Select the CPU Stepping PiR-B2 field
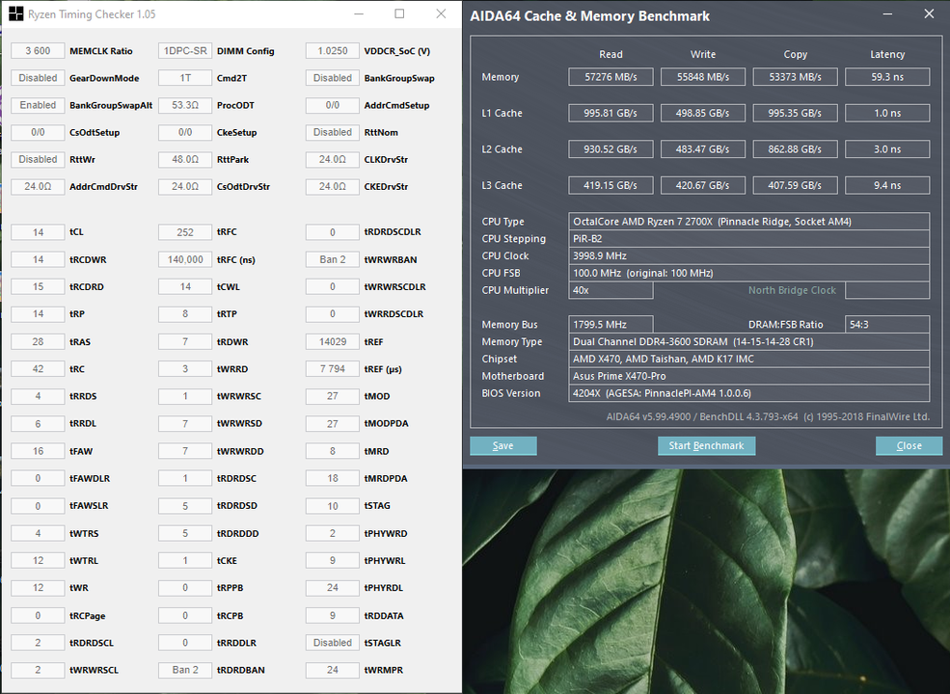Image resolution: width=950 pixels, height=694 pixels. click(748, 239)
